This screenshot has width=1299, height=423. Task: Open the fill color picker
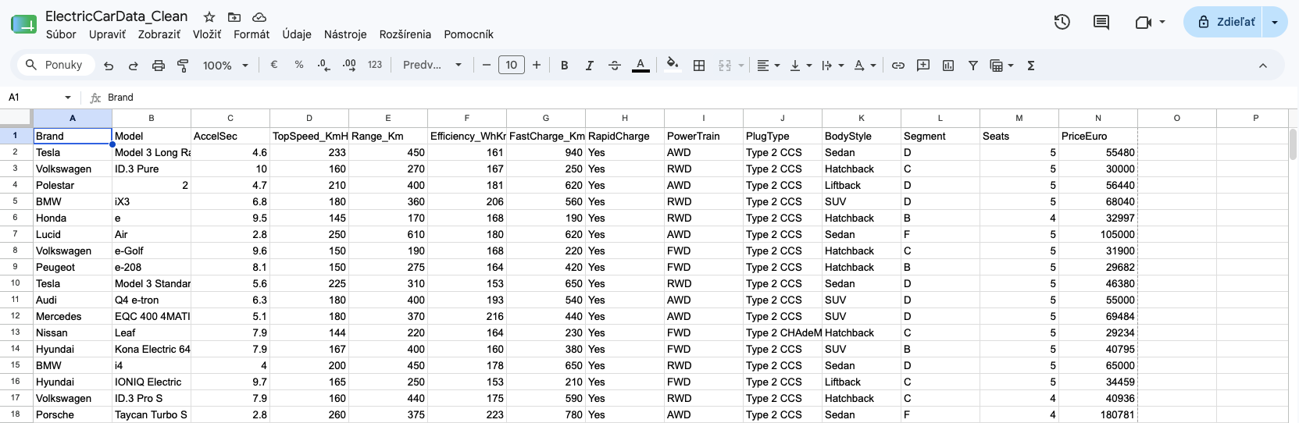[x=672, y=65]
